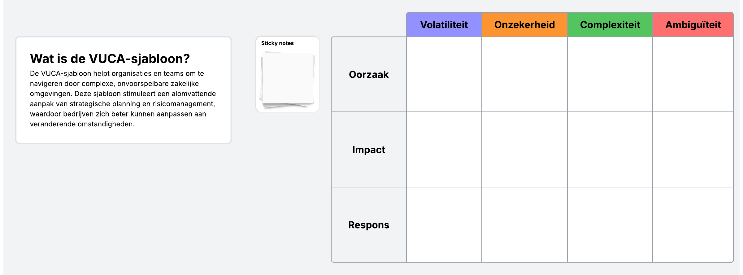Pick the blank sticky notes stack

(288, 80)
